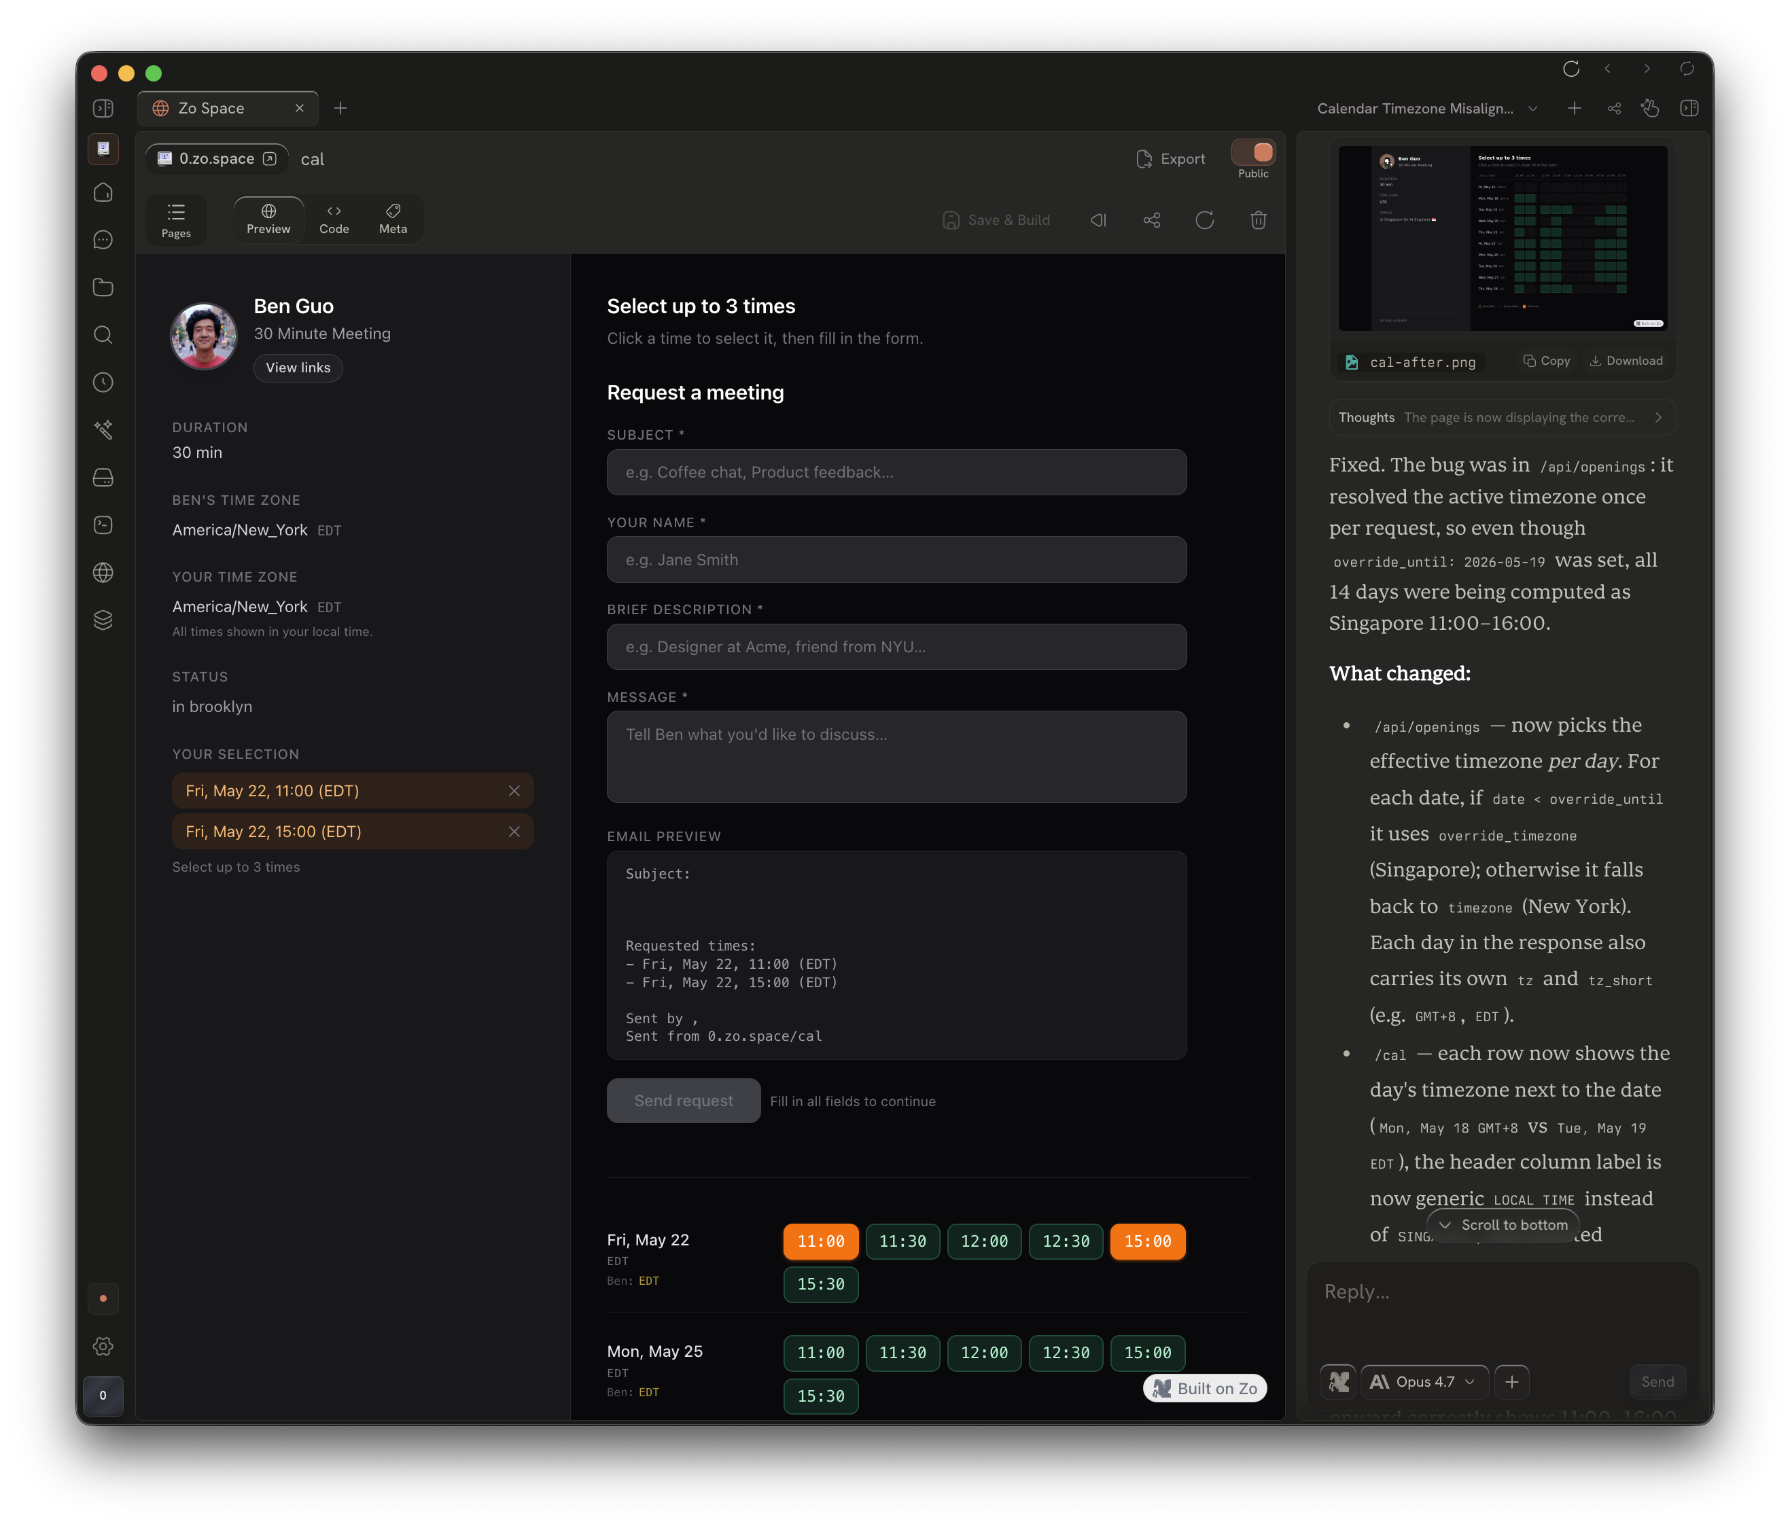Image resolution: width=1790 pixels, height=1526 pixels.
Task: Go back with top-right left arrow
Action: pos(1608,69)
